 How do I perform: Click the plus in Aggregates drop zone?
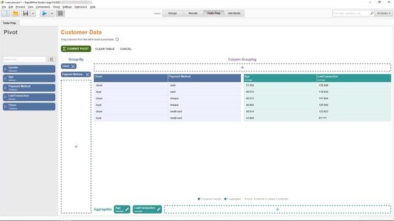[278, 209]
